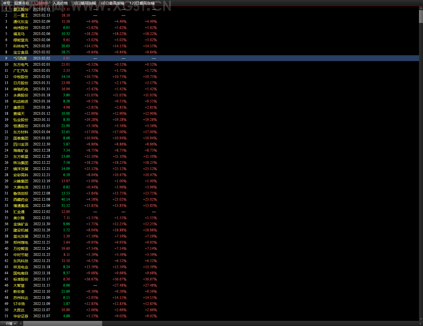Select the highlighted *ST西源 row

pyautogui.click(x=209, y=58)
